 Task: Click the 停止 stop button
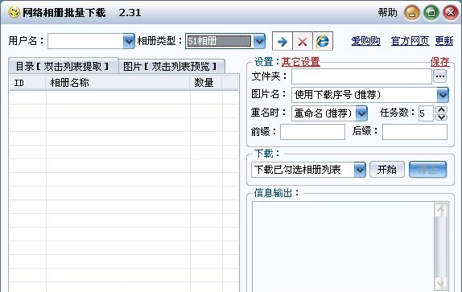427,170
